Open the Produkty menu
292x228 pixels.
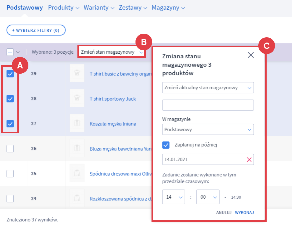(x=63, y=8)
